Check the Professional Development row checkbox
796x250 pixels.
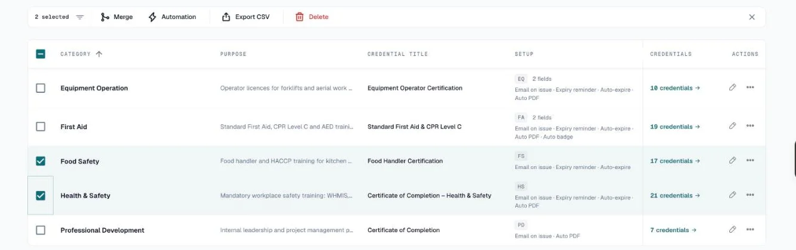[41, 230]
